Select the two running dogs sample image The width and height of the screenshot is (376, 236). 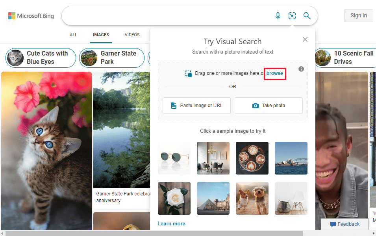click(x=252, y=198)
